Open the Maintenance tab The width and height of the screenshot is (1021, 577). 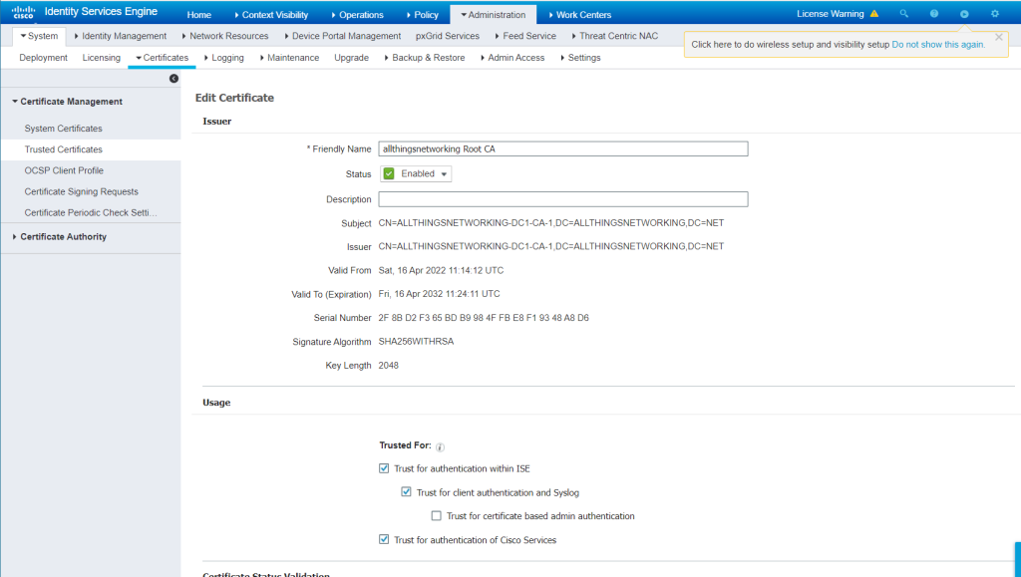click(x=290, y=57)
